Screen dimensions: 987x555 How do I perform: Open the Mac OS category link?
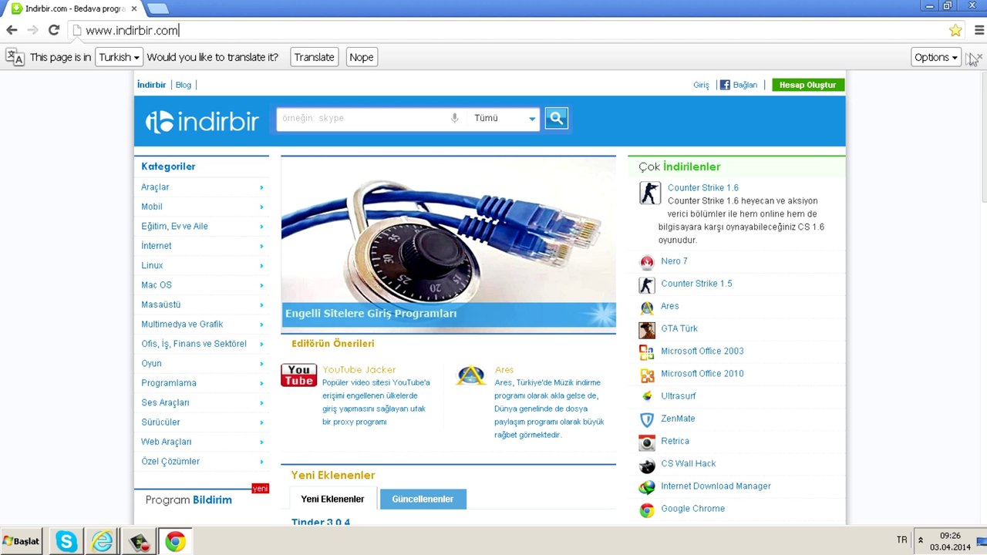157,285
